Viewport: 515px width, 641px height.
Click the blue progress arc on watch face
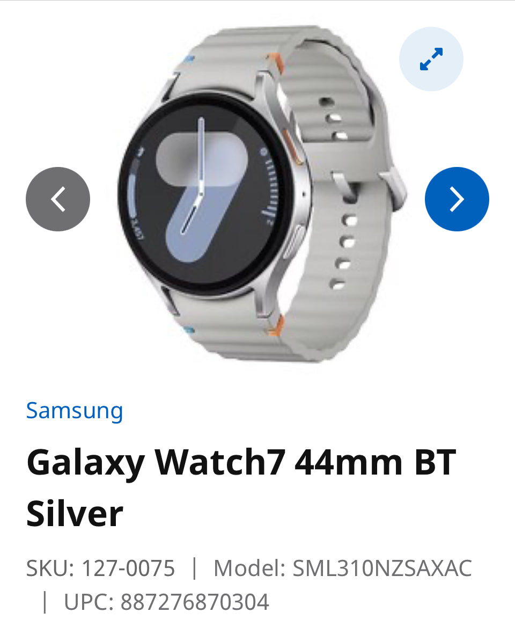[x=133, y=195]
